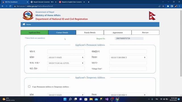Open the clock and date in taskbar
182x102 pixels.
tap(173, 99)
